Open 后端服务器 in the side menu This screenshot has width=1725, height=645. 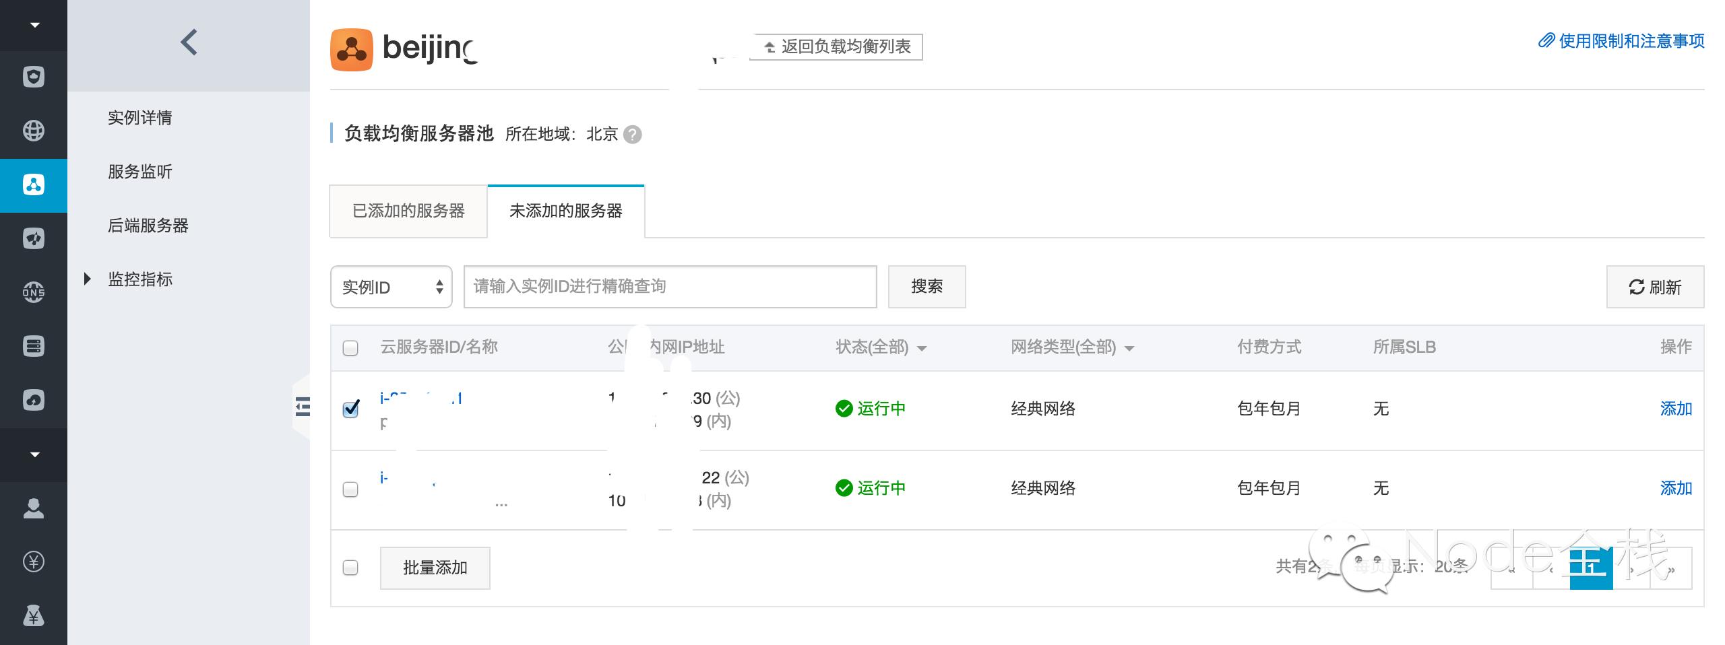point(148,226)
